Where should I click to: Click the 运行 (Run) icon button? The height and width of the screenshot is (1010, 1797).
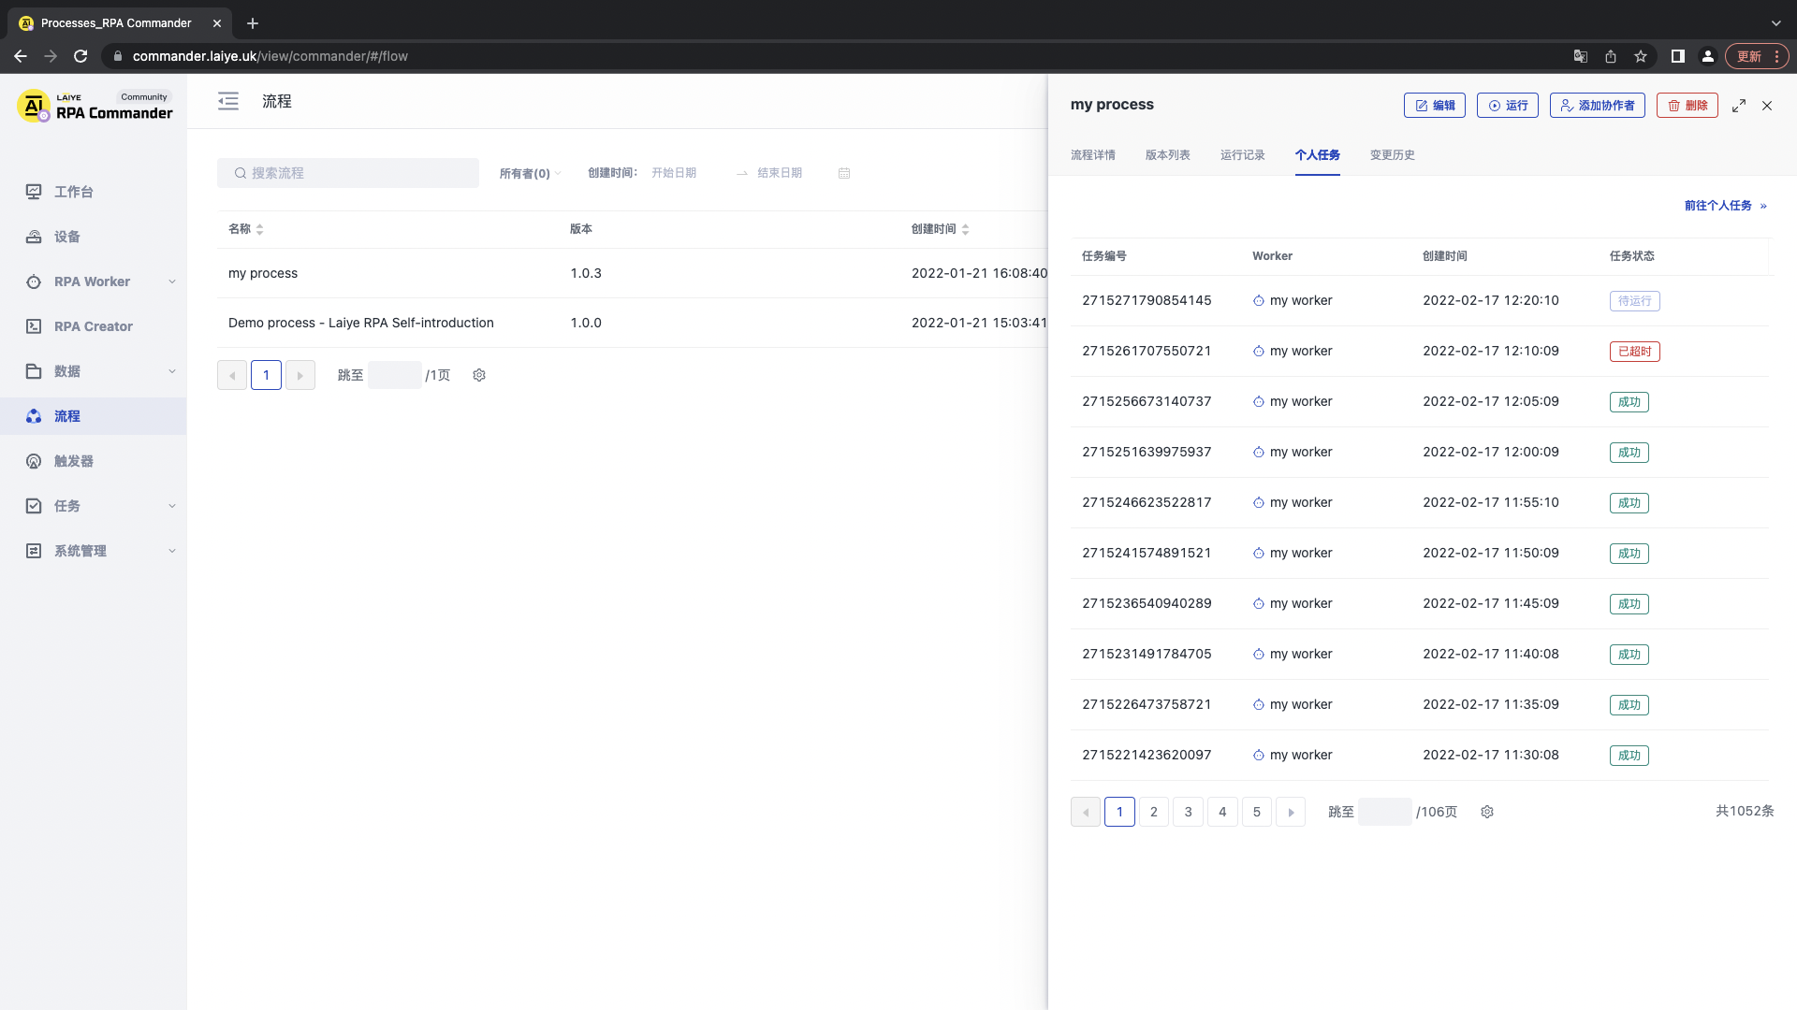coord(1507,105)
